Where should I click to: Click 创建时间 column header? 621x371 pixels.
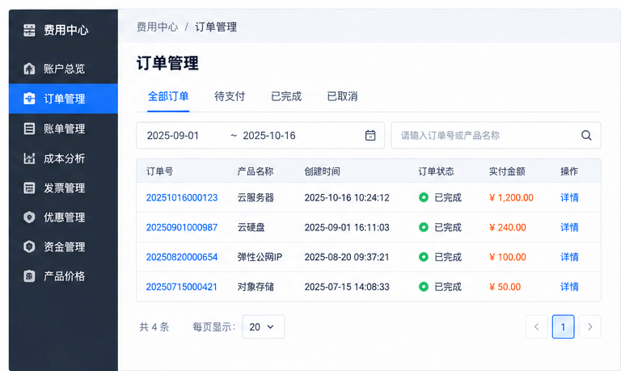coord(323,171)
